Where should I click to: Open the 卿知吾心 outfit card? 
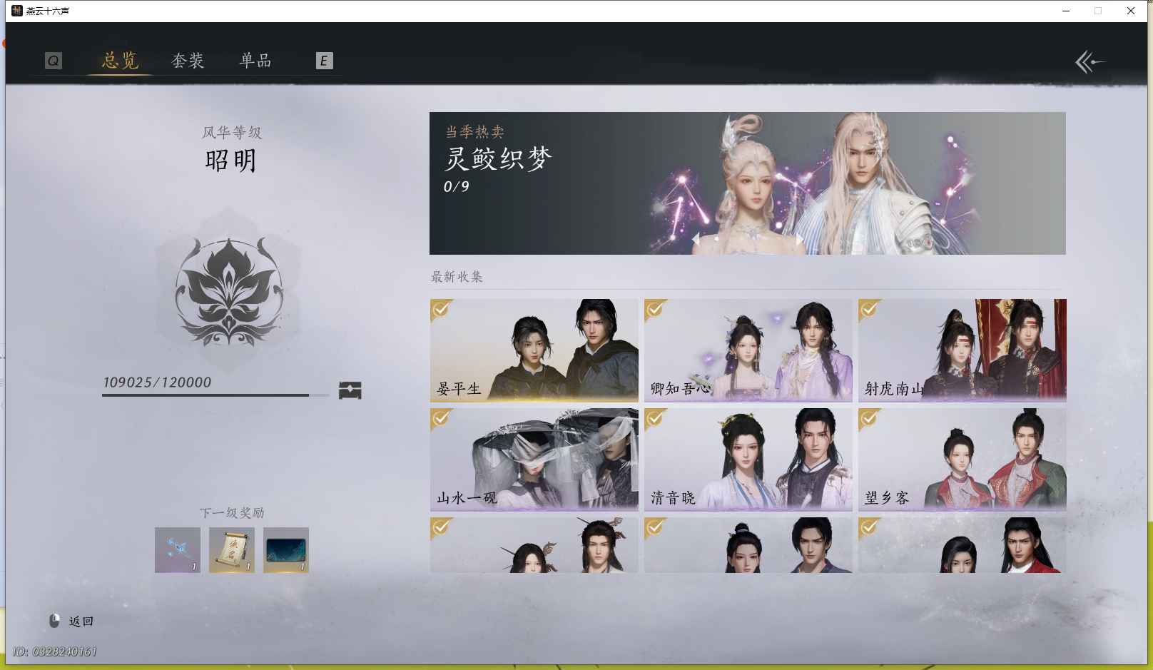click(x=748, y=350)
